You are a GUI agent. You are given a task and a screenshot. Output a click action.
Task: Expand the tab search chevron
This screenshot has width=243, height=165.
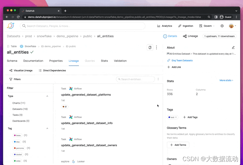pos(236,11)
